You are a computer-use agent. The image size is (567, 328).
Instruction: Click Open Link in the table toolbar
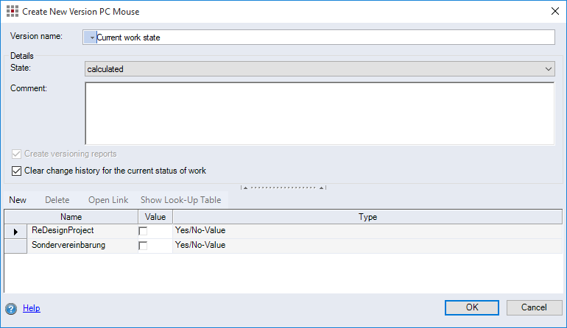point(108,200)
